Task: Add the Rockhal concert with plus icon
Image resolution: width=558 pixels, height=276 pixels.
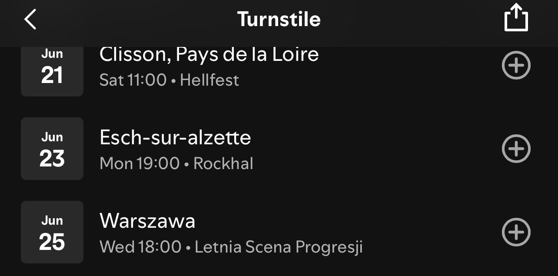Action: (x=516, y=149)
